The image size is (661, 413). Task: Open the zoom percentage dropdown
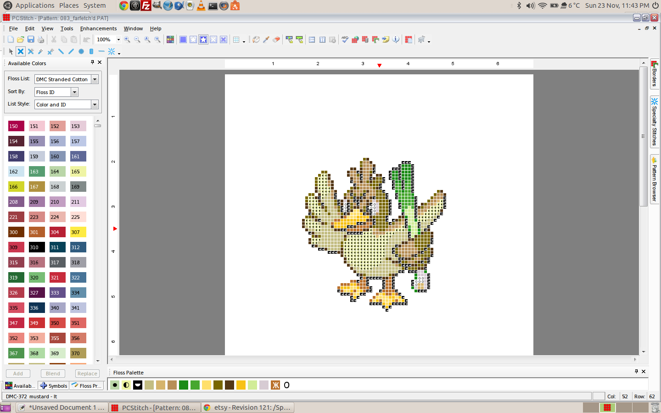[x=118, y=40]
